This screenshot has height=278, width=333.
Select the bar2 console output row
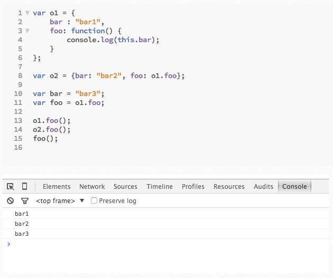[x=165, y=224]
